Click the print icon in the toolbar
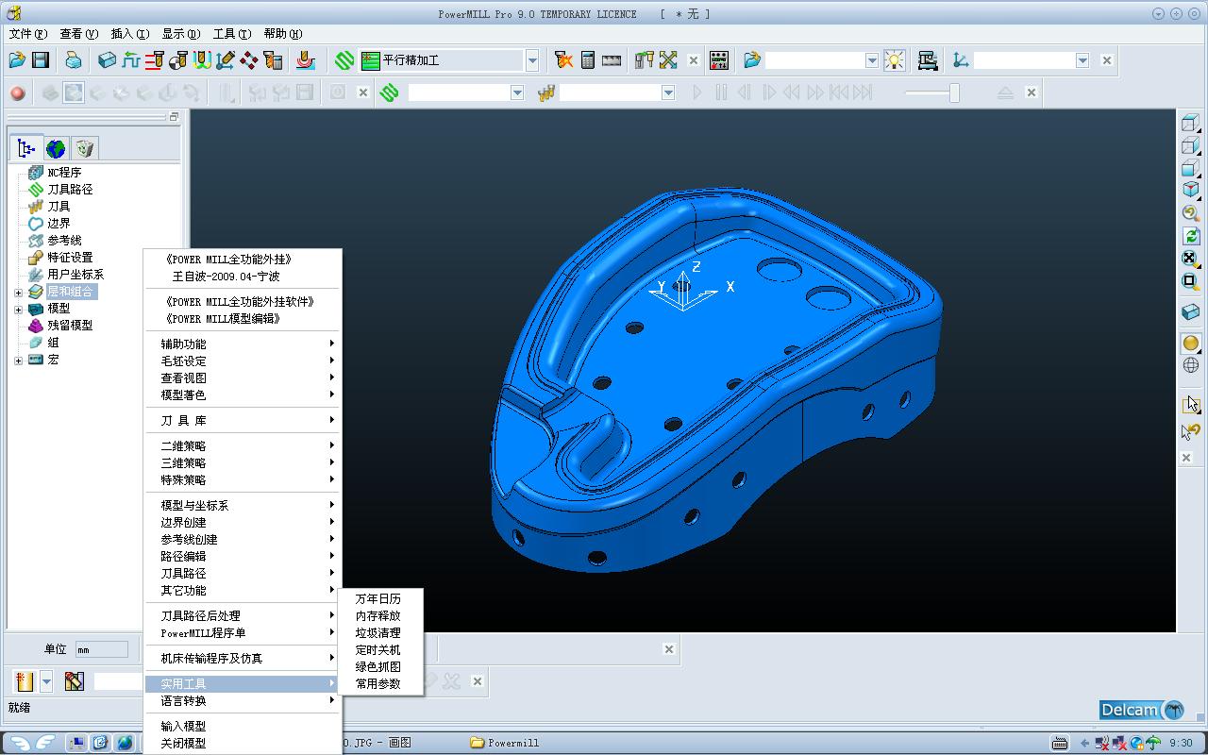This screenshot has height=755, width=1208. [x=74, y=60]
